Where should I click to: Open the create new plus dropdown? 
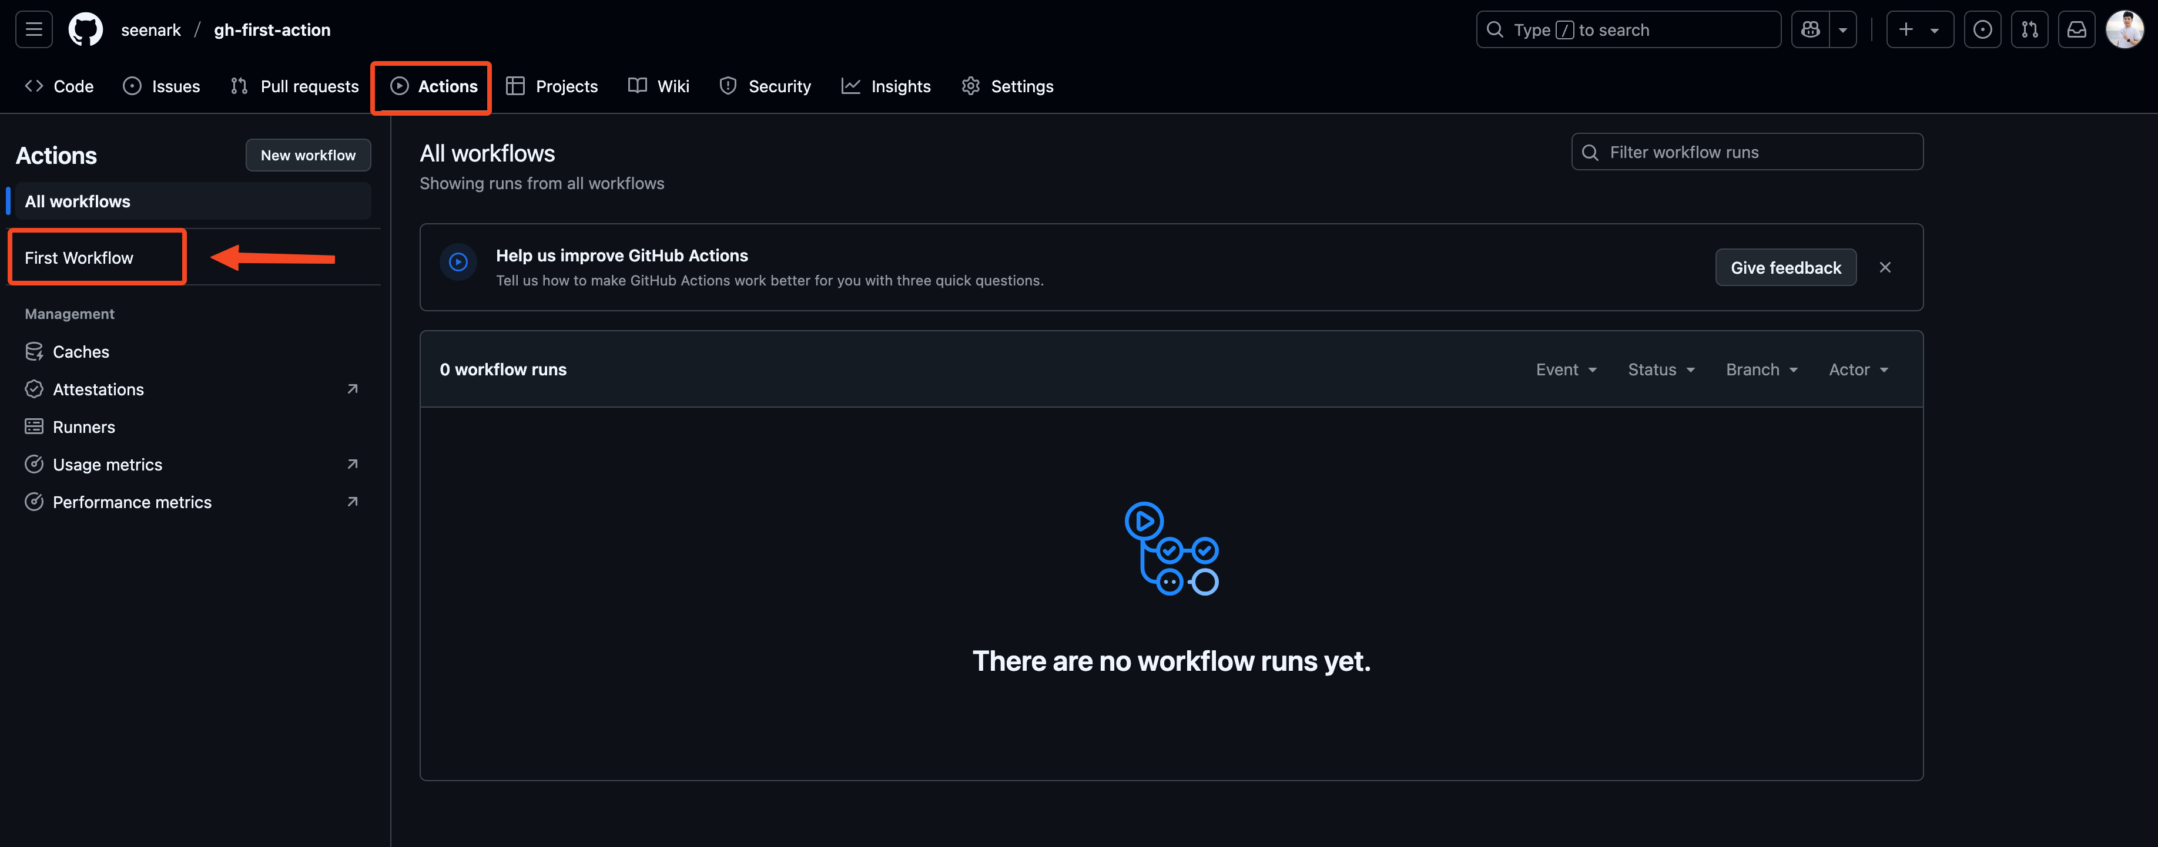[x=1918, y=29]
